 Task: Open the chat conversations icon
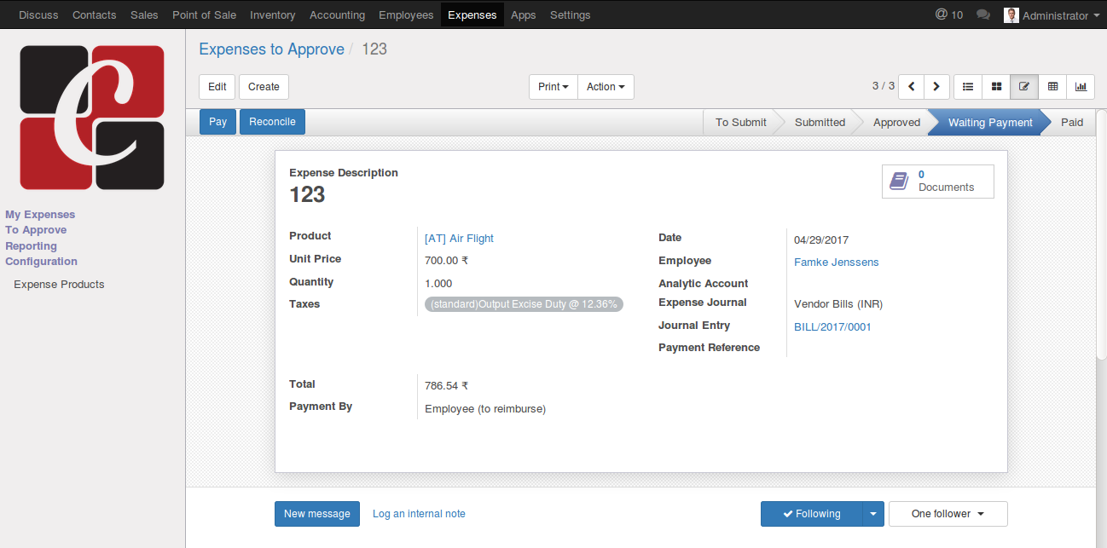(x=983, y=15)
